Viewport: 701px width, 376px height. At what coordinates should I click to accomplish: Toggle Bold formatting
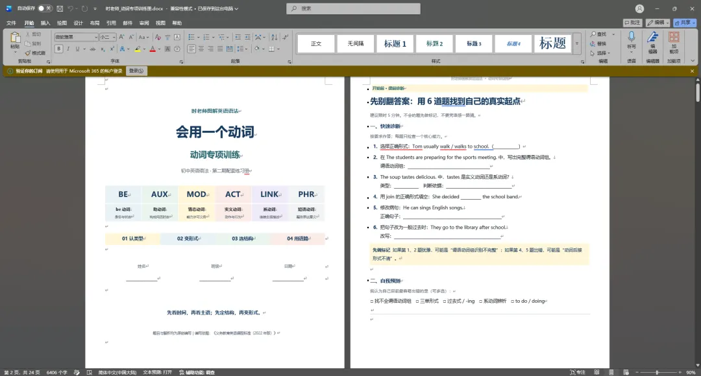pyautogui.click(x=59, y=49)
